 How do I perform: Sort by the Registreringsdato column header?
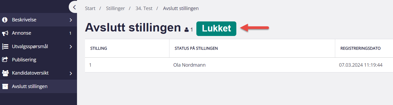point(360,48)
